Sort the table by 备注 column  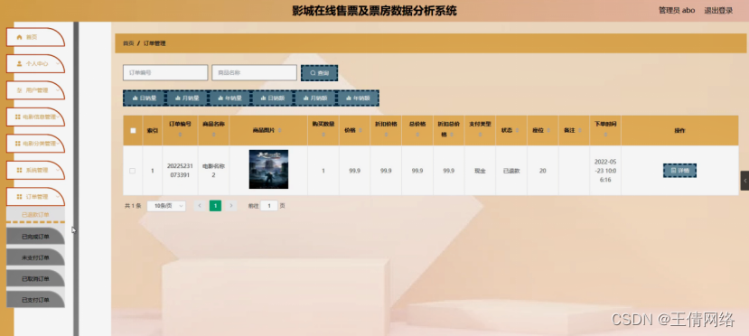[580, 130]
